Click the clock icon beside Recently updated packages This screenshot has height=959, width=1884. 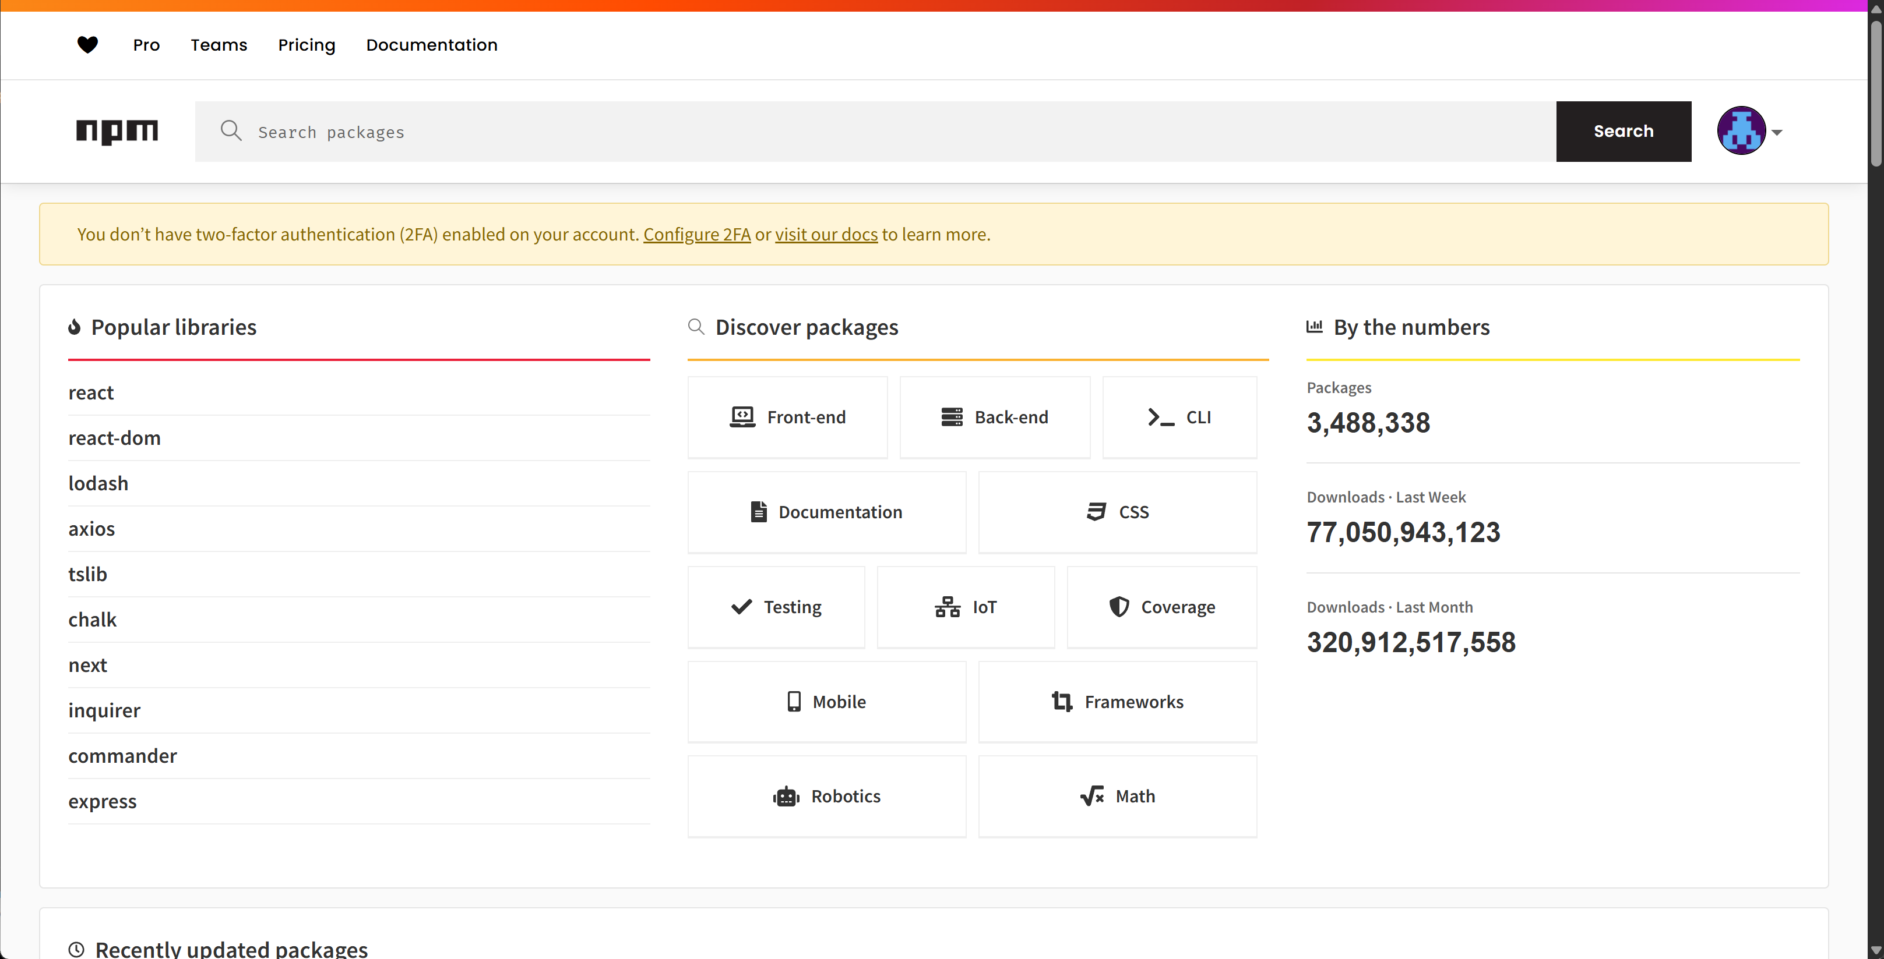pos(76,950)
